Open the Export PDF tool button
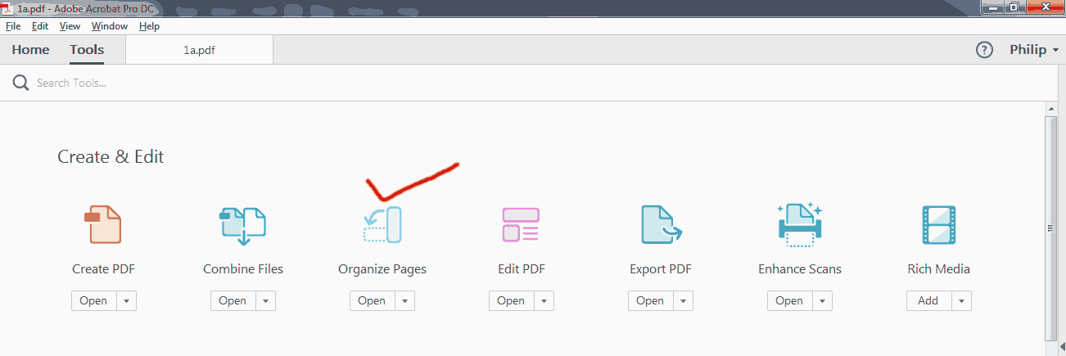 (x=650, y=300)
